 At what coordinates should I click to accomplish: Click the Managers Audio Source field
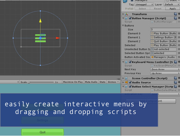[164, 57]
